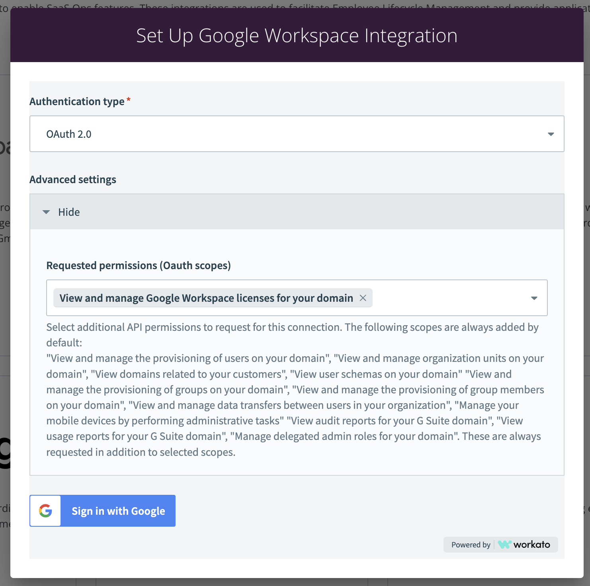Open the Powered by Workato badge

click(500, 545)
